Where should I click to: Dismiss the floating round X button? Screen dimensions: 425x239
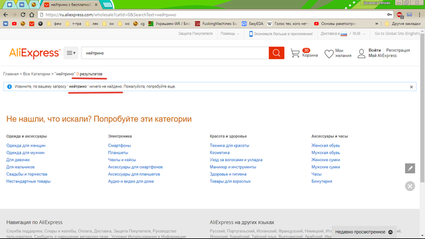[410, 186]
